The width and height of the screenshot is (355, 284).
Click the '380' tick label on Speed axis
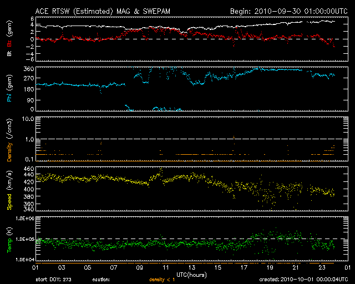pyautogui.click(x=29, y=196)
